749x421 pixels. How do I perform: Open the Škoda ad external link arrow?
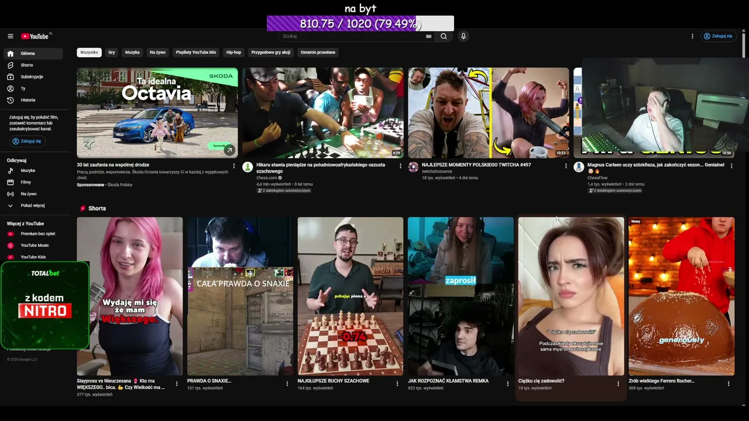click(229, 150)
